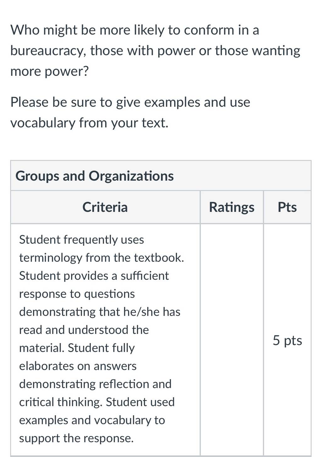Click the 'Pts' column header
Viewport: 322px width, 457px height.
(287, 207)
